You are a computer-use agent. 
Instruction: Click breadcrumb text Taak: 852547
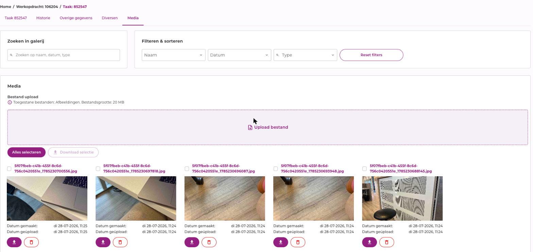click(74, 6)
